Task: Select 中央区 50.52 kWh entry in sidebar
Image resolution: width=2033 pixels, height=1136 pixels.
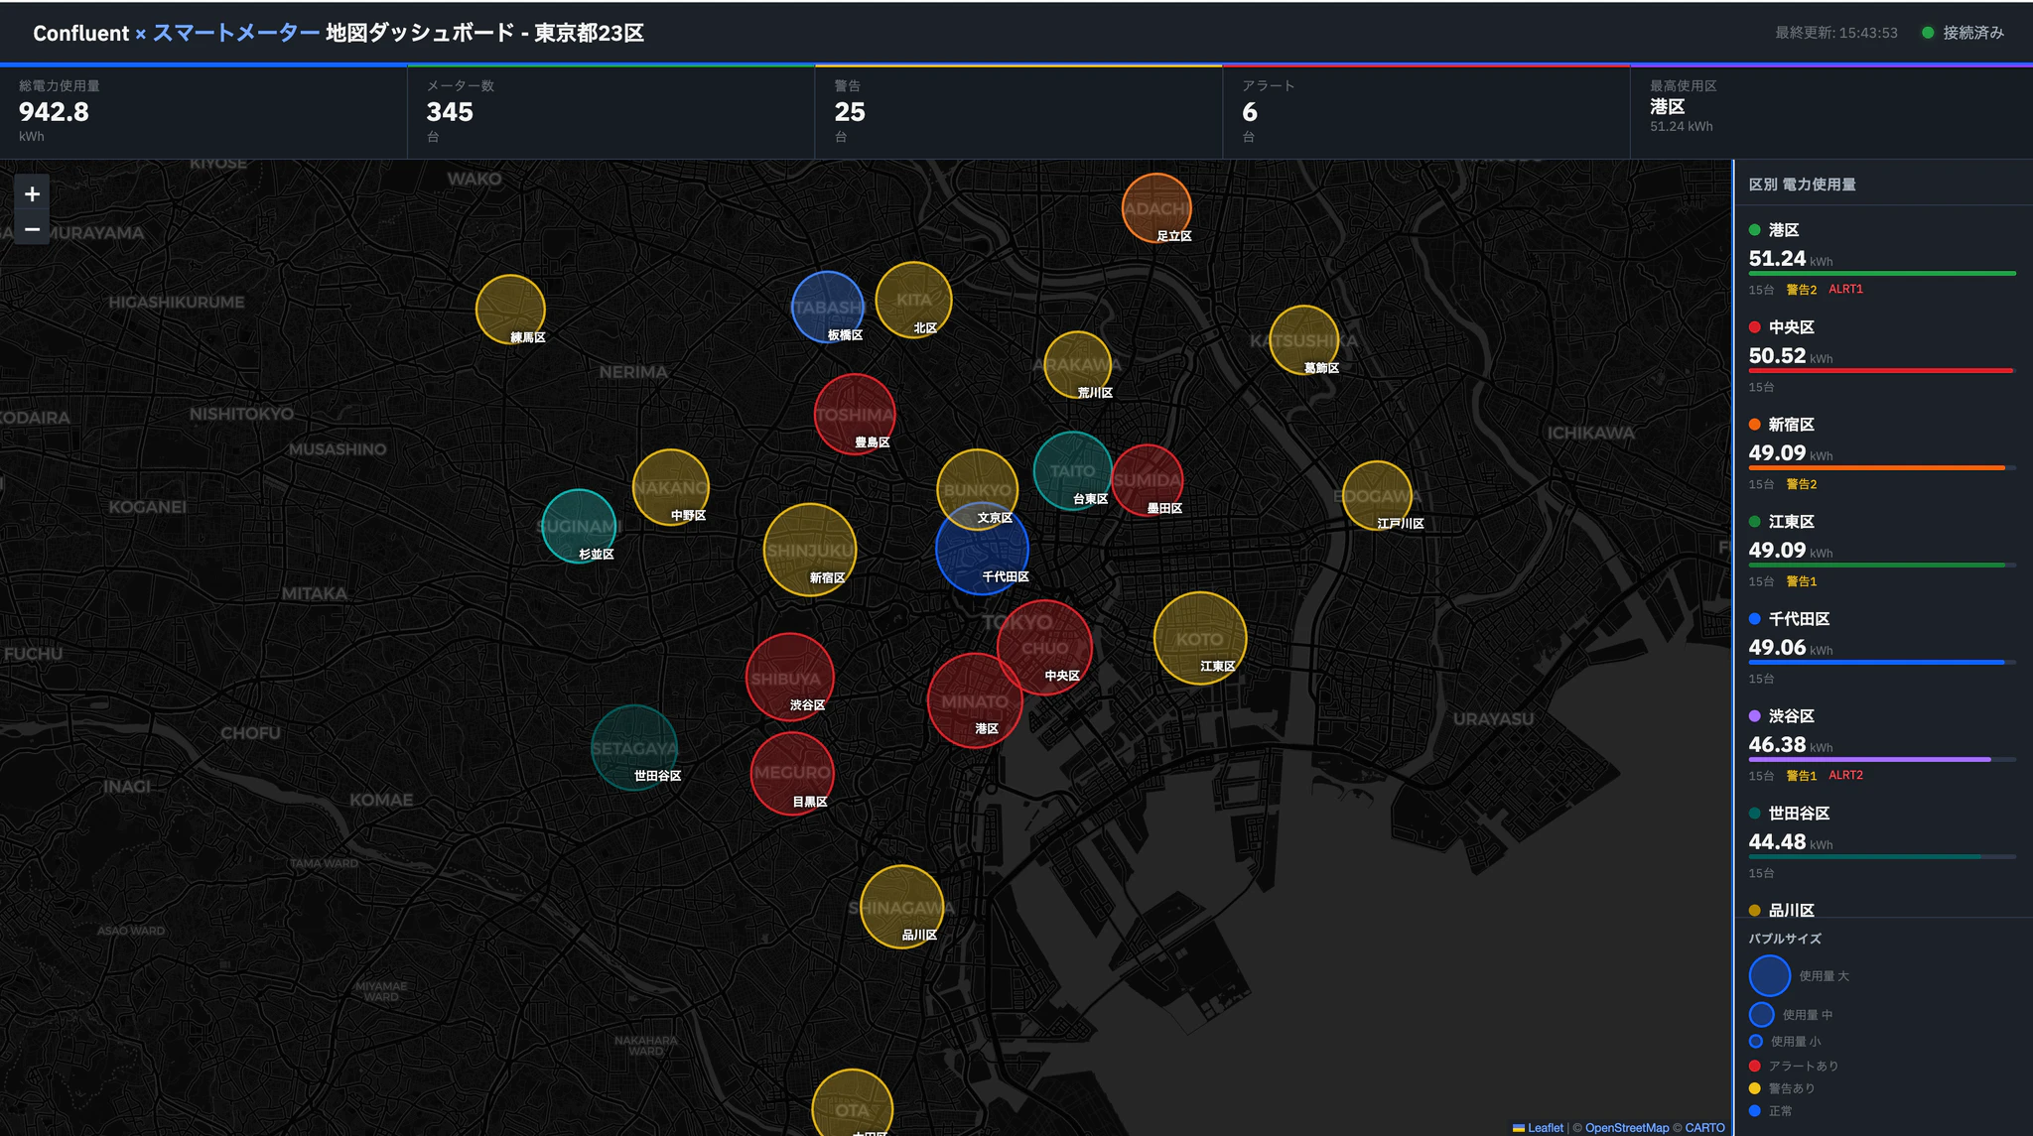Action: [x=1882, y=355]
